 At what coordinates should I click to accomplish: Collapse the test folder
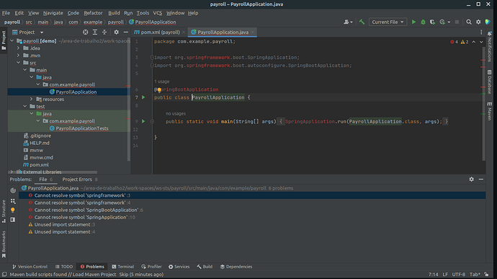[x=25, y=106]
